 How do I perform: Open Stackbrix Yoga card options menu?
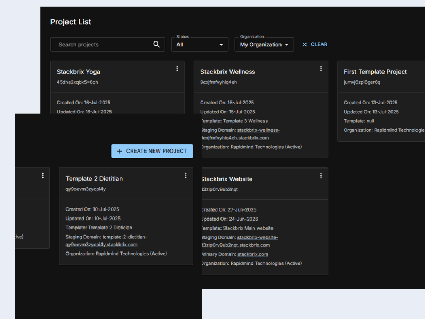pos(177,69)
